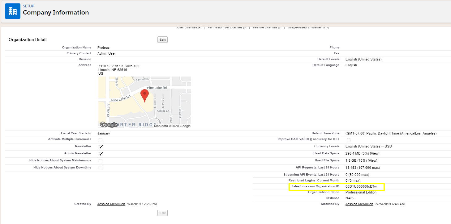Open the User Licenses link
The height and width of the screenshot is (224, 451).
[187, 27]
